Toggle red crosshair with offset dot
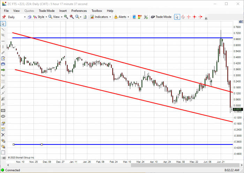Image resolution: width=244 pixels, height=173 pixels. click(200, 17)
